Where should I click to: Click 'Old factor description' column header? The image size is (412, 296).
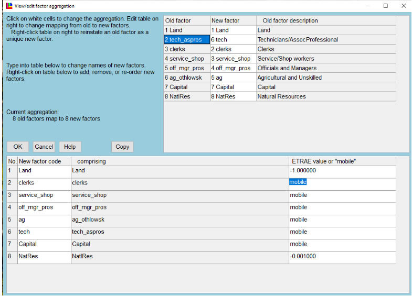click(x=326, y=21)
